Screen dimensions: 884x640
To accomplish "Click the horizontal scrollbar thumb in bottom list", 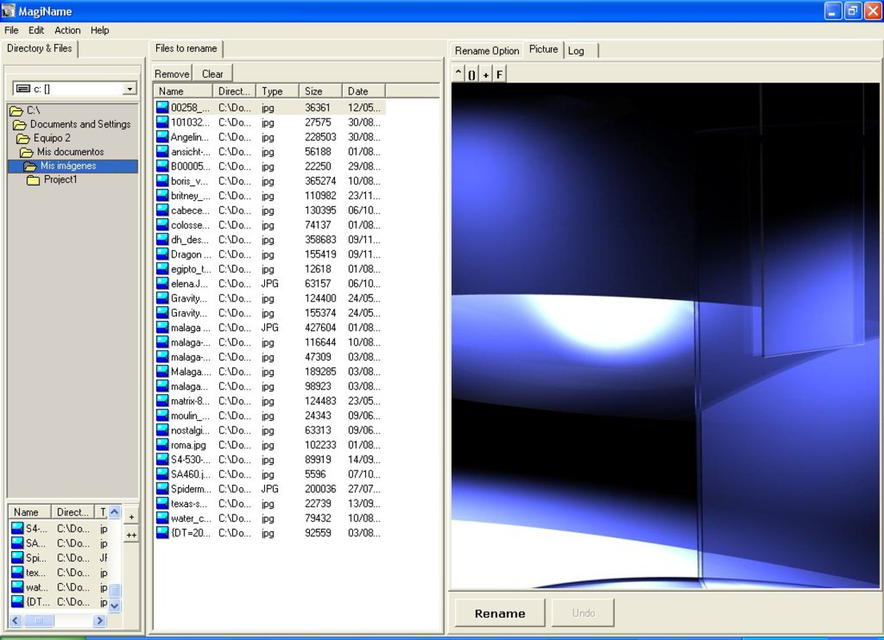I will point(39,620).
